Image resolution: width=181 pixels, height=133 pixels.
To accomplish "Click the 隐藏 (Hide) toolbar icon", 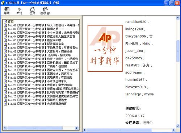I will click(x=7, y=9).
